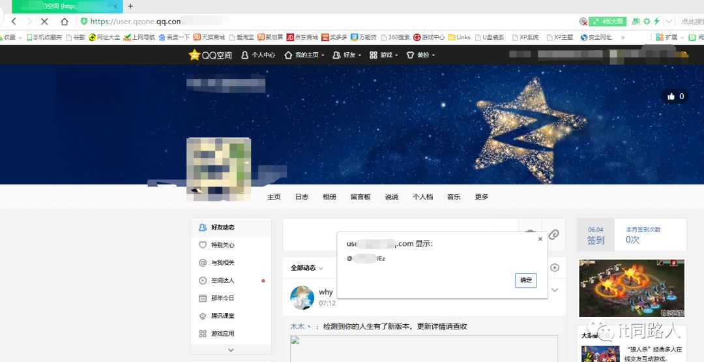Screen dimensions: 704x362
Task: Switch to the 主页 tab
Action: pyautogui.click(x=274, y=197)
